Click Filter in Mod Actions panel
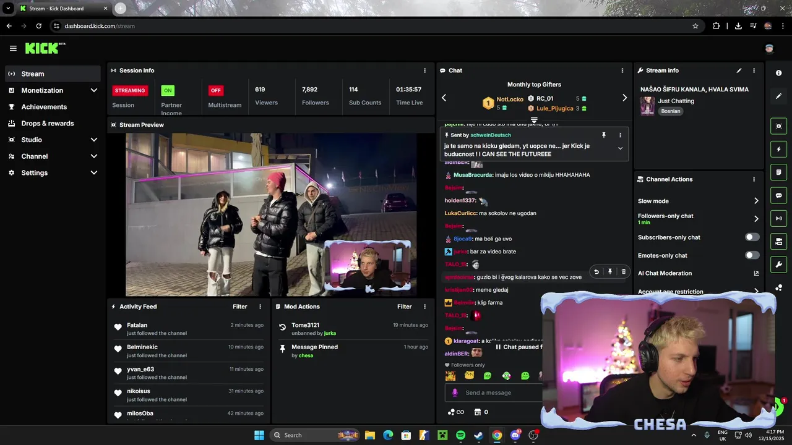This screenshot has height=445, width=792. point(404,307)
